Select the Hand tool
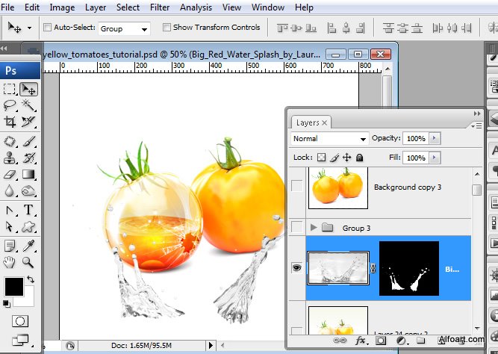The image size is (498, 354). coord(10,262)
